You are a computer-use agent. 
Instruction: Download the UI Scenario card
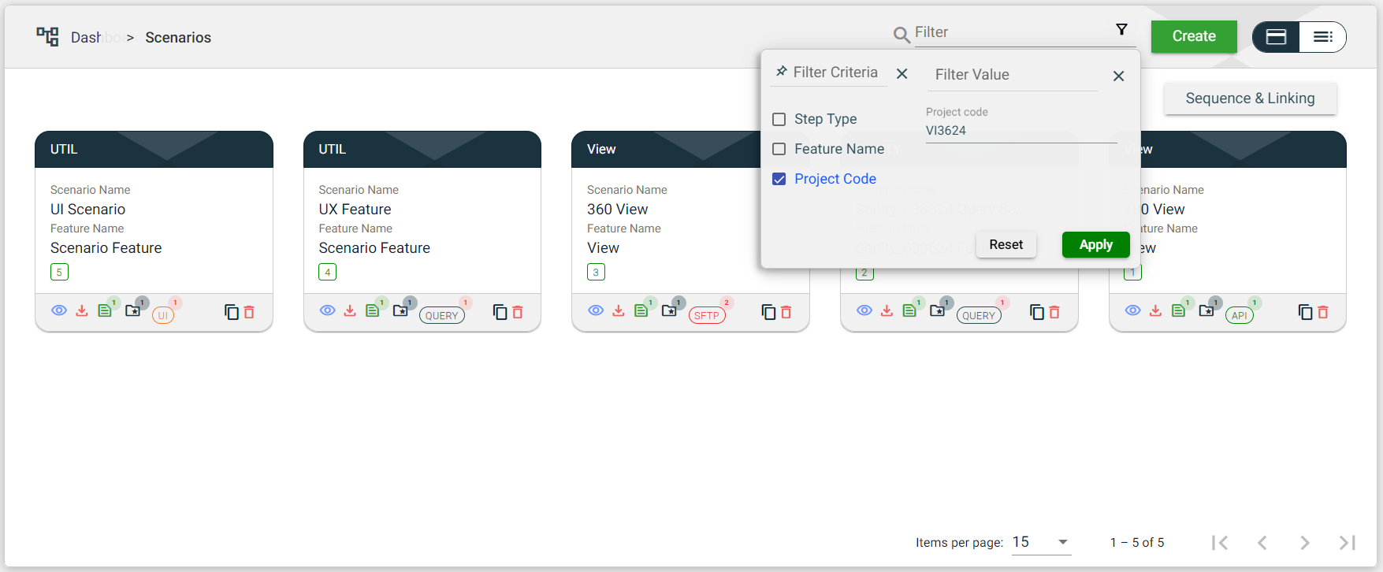[82, 311]
